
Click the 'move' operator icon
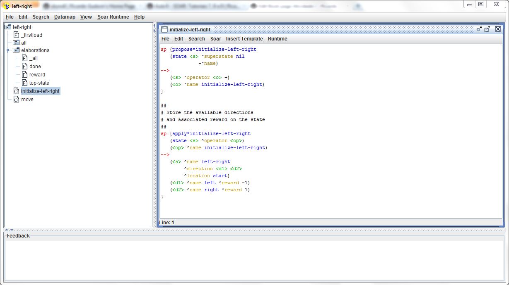coord(16,100)
